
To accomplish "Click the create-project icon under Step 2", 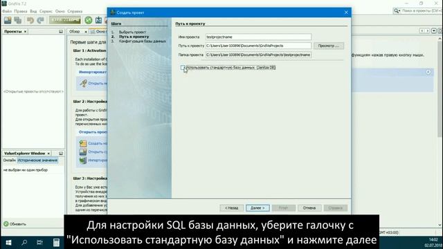I will tap(83, 143).
